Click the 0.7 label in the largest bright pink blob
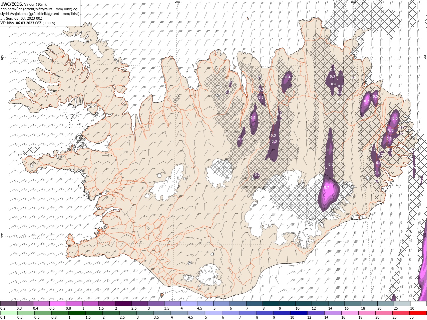The height and width of the screenshot is (320, 427). 327,187
